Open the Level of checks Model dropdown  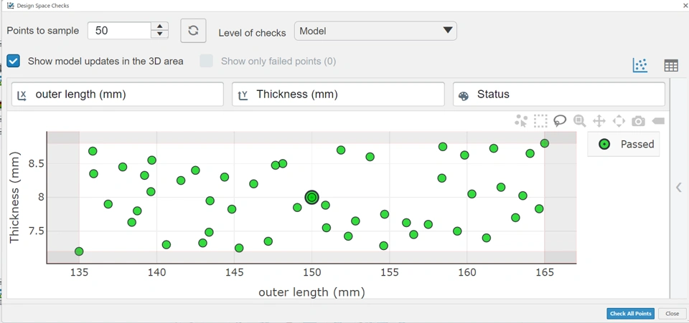click(375, 31)
